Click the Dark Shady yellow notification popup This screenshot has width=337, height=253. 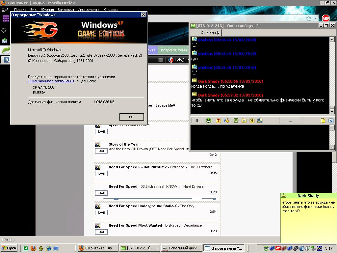click(308, 218)
